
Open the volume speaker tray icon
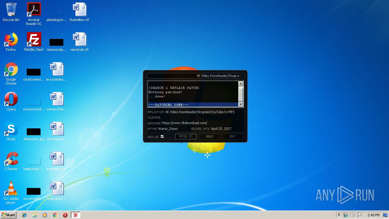tap(353, 215)
